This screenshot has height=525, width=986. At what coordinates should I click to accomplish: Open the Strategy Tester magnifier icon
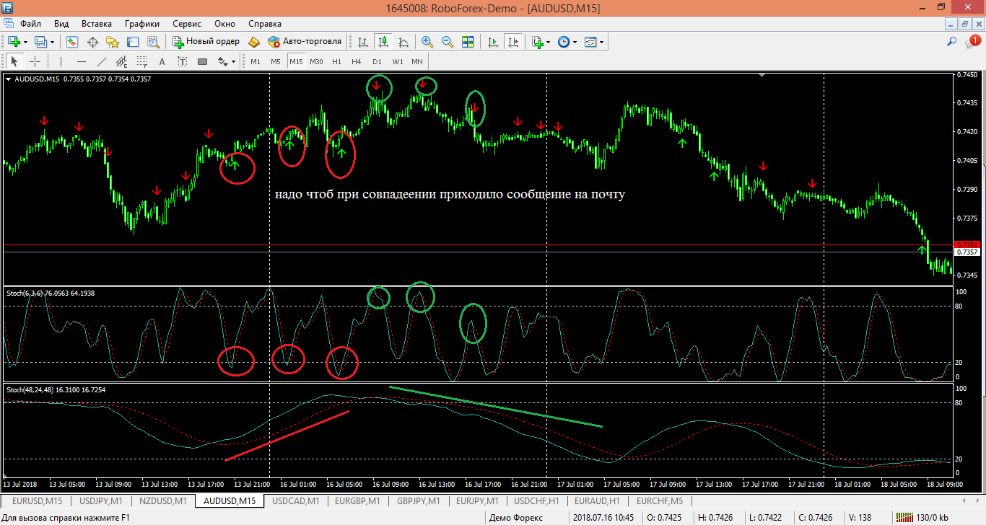[x=153, y=42]
